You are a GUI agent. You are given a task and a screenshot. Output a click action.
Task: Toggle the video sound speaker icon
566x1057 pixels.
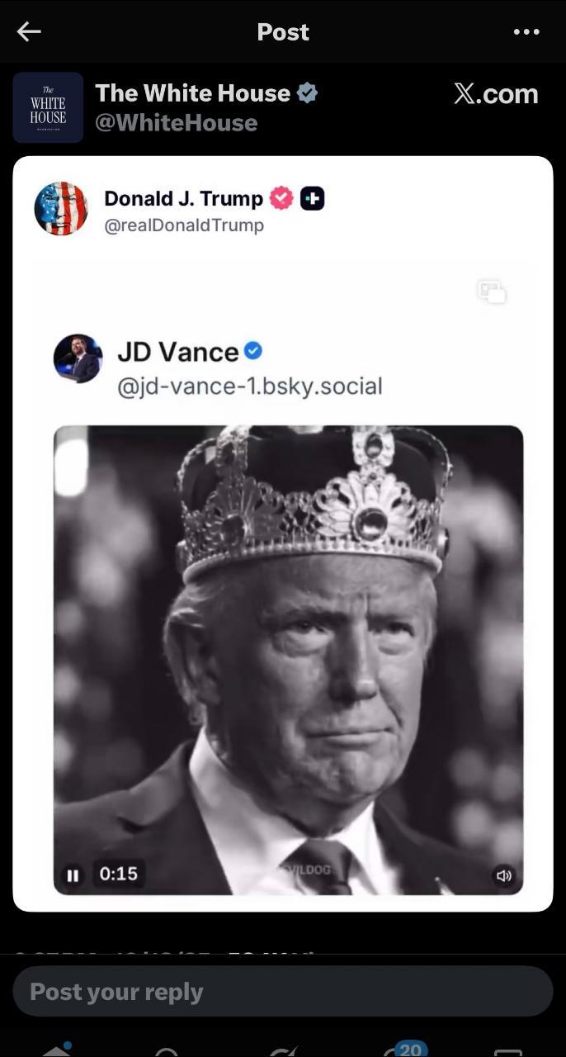click(503, 875)
